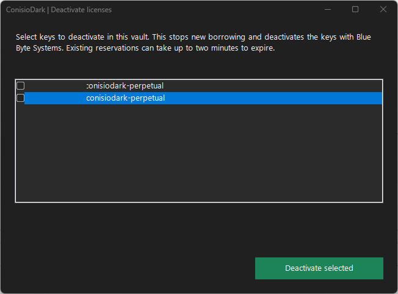Viewport: 398px width, 294px height.
Task: Close the Deactivate licenses dialog
Action: click(x=383, y=9)
